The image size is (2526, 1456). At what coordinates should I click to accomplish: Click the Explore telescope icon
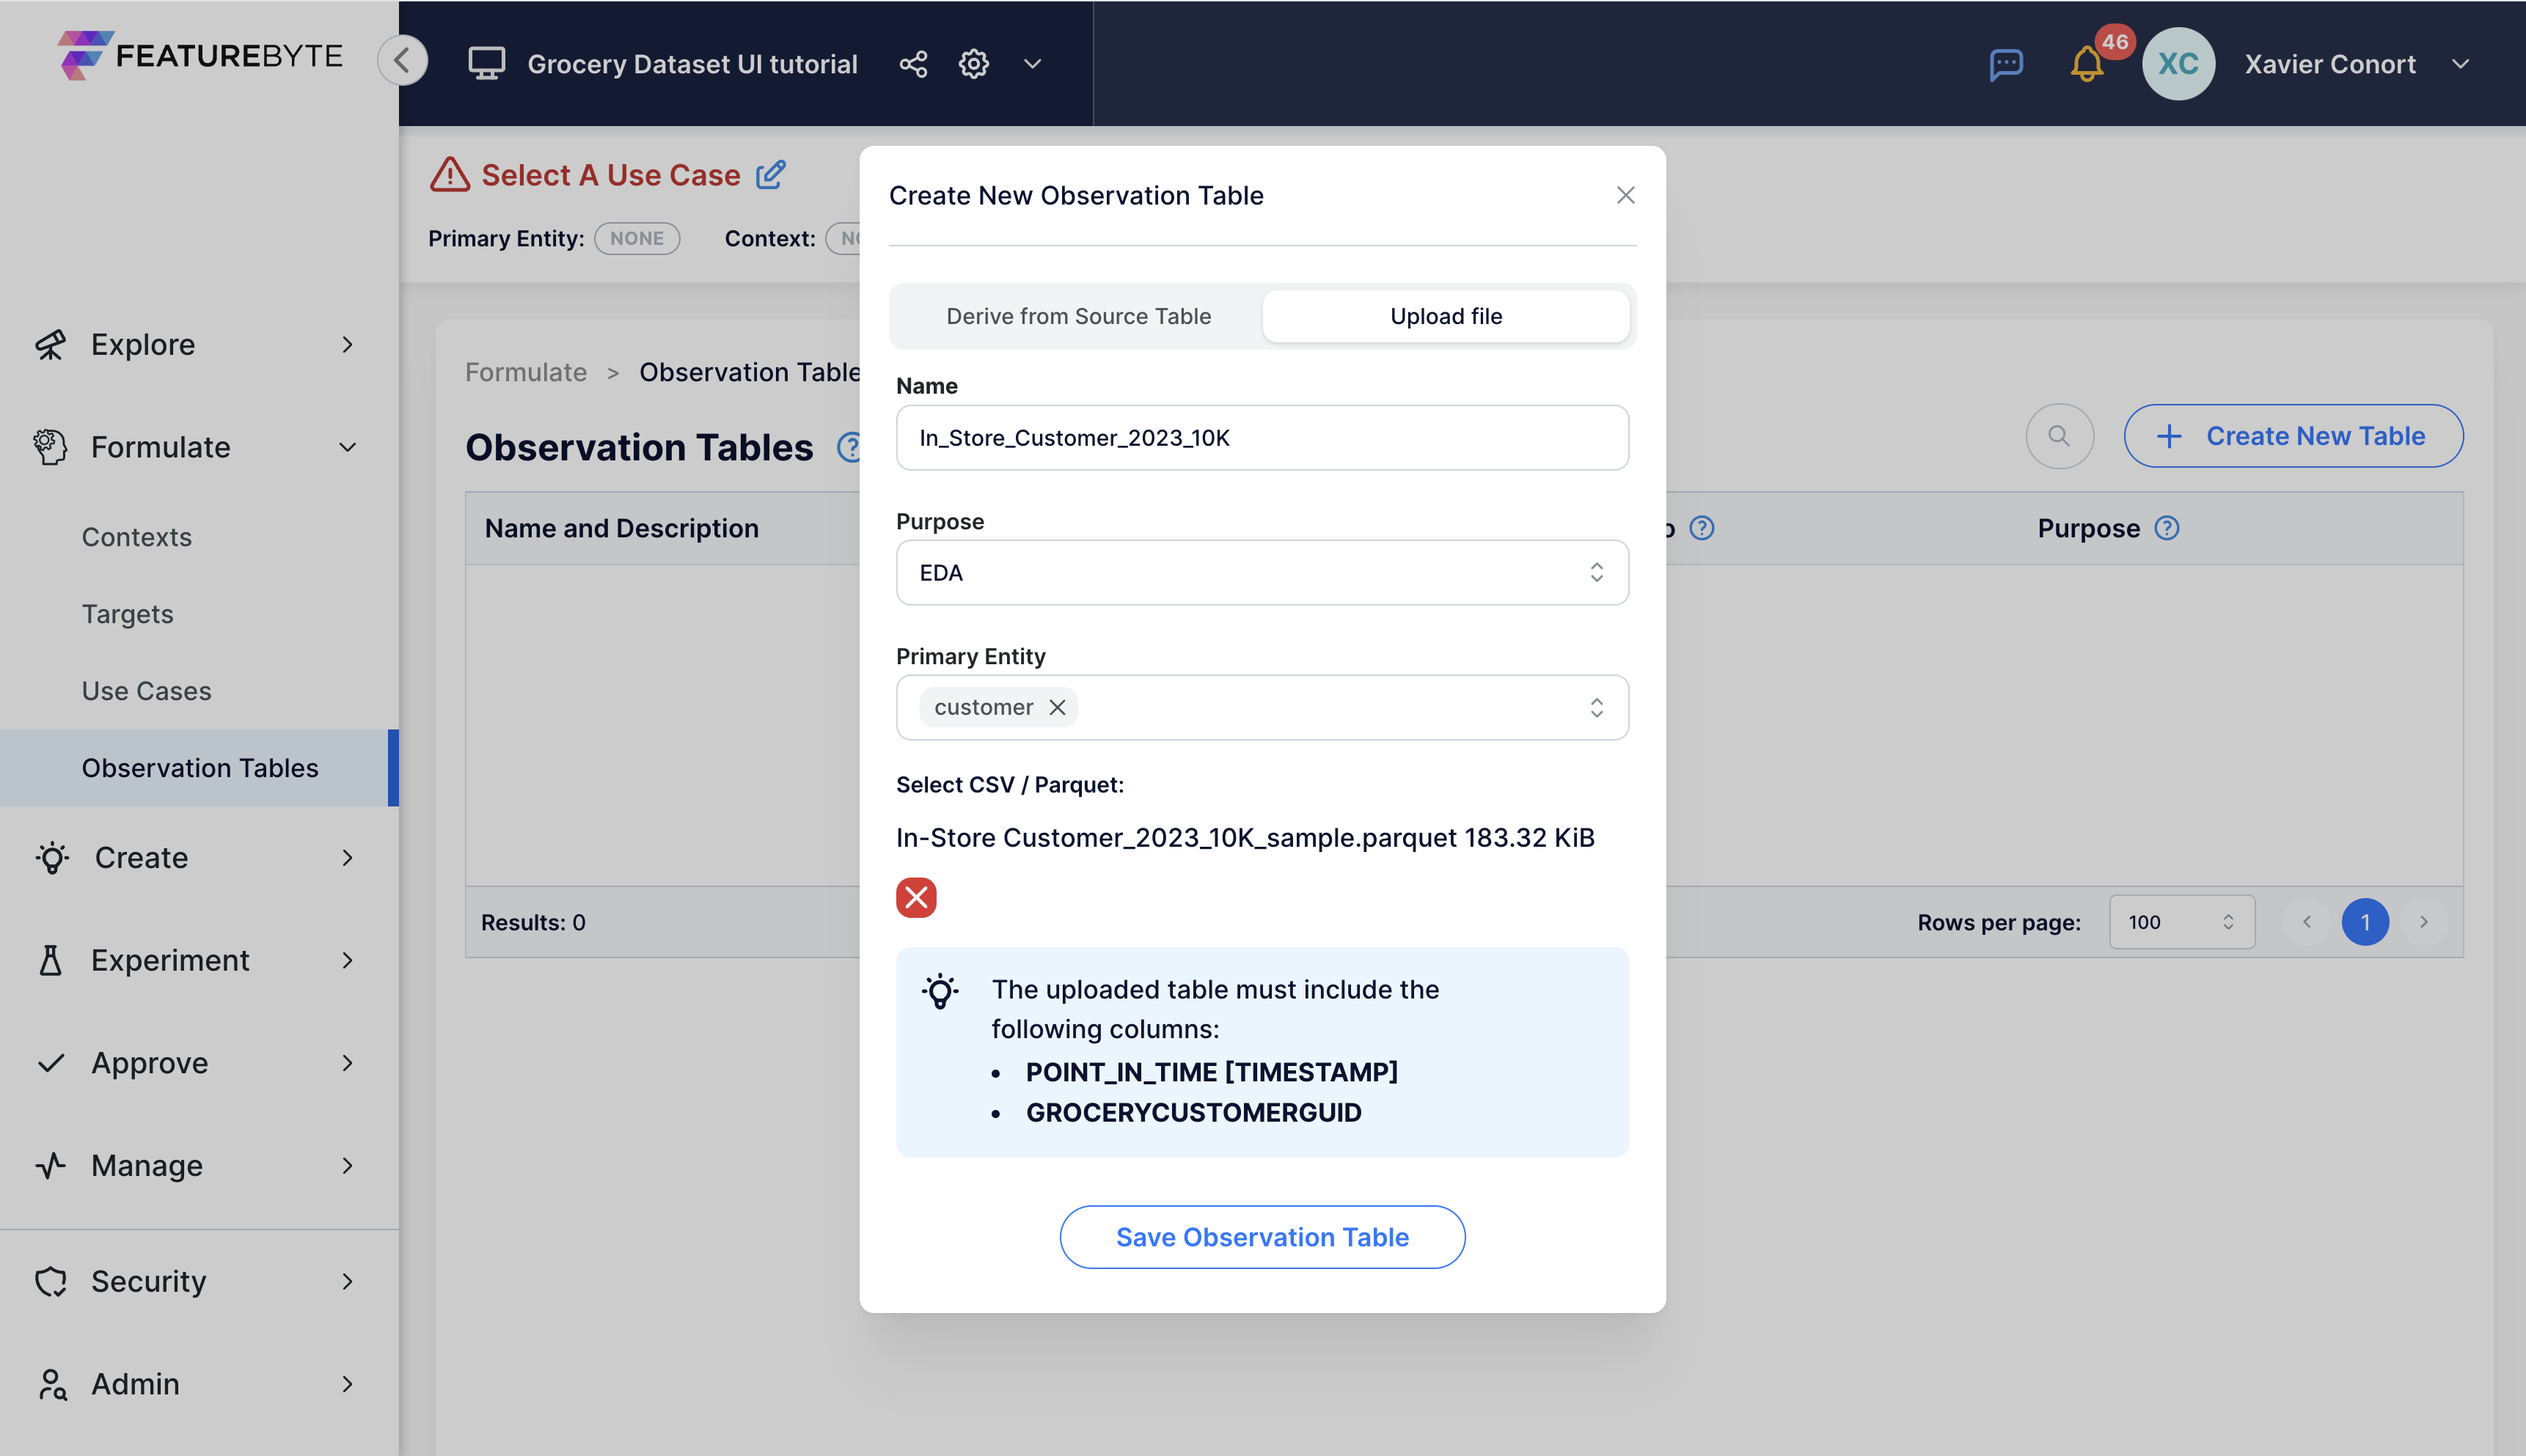click(x=50, y=344)
